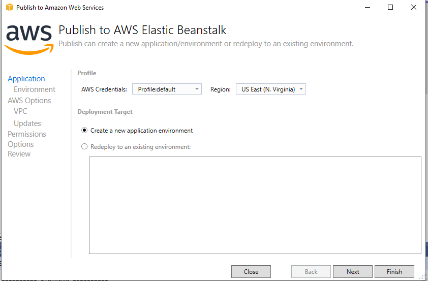
Task: Select Redeploy to an existing environment
Action: [85, 147]
